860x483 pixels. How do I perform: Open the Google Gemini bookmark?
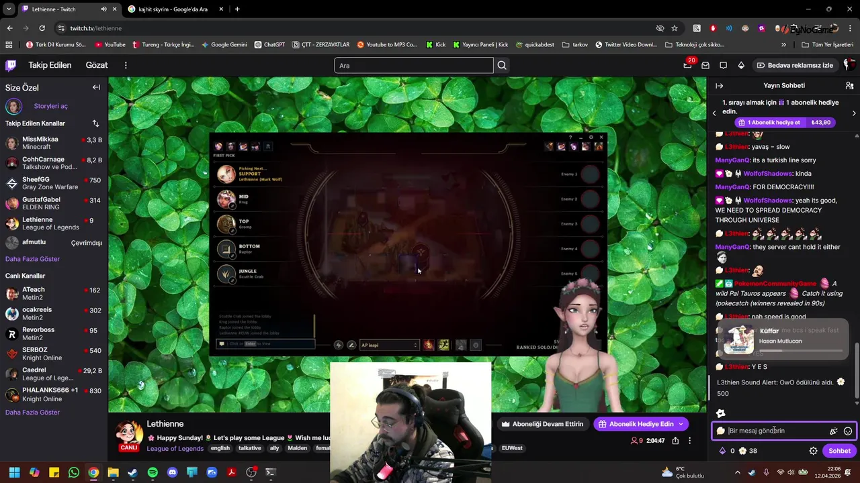click(x=224, y=45)
